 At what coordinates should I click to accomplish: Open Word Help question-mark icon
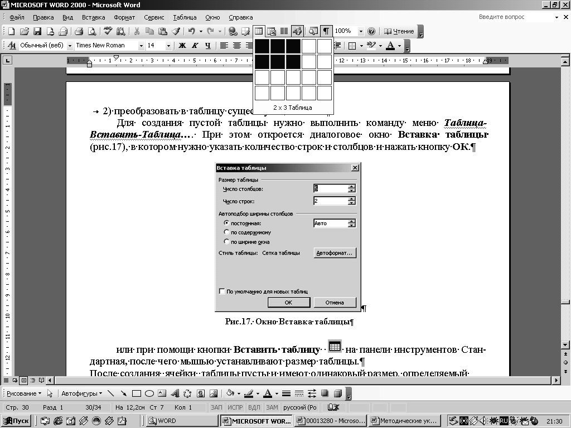pos(371,31)
